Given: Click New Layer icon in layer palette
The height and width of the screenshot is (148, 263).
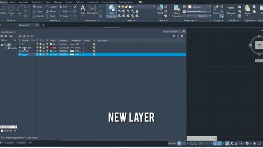Looking at the screenshot, I should [x=20, y=36].
